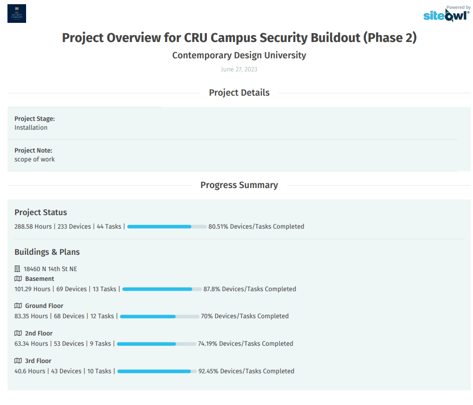
Task: Click the plan map icon next to Basement
Action: tap(18, 279)
